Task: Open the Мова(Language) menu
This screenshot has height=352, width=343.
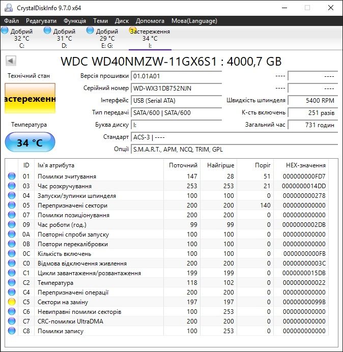Action: pyautogui.click(x=194, y=21)
